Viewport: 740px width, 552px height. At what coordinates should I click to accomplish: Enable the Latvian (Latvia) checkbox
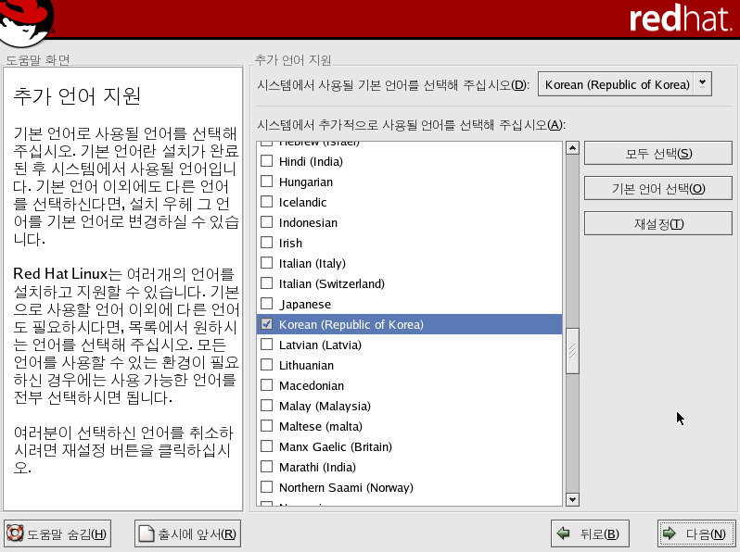pos(267,345)
